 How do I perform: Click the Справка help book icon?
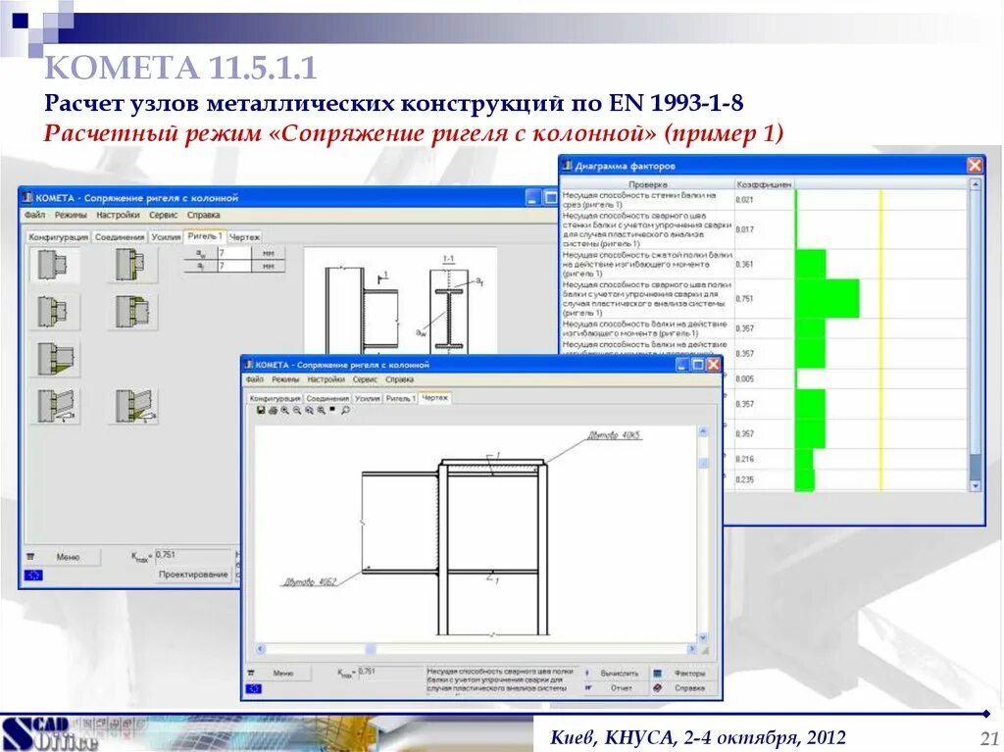[x=658, y=688]
